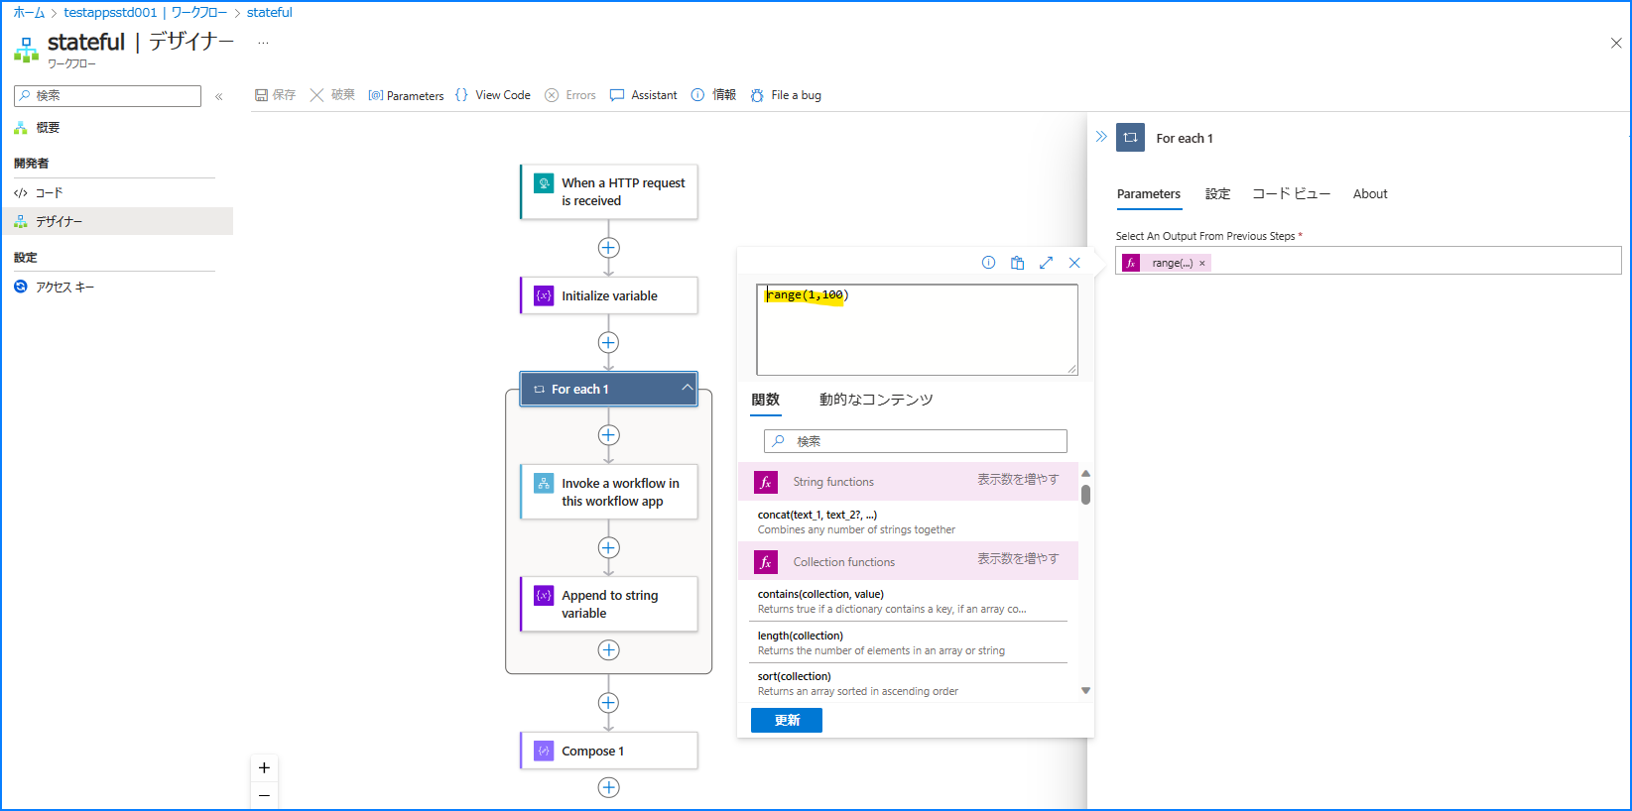Screen dimensions: 1632x811
Task: Zoom out the canvas with the minus button
Action: point(264,795)
